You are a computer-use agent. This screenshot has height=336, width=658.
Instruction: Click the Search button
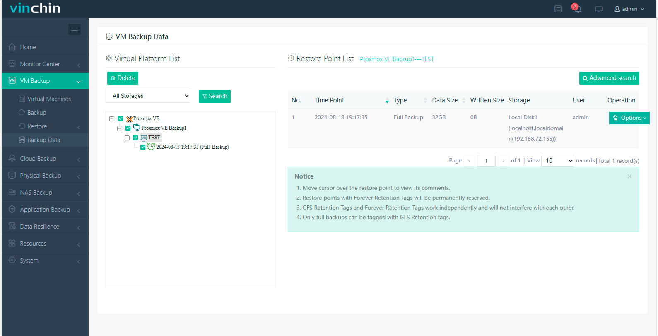[215, 96]
